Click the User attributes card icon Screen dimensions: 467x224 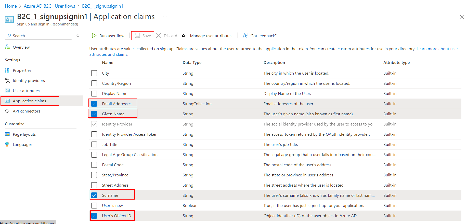[7, 91]
